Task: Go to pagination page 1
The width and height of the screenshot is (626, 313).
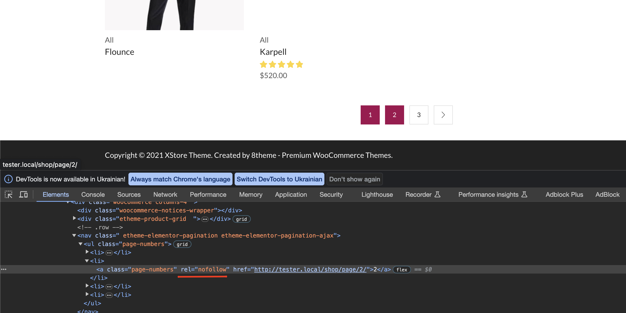Action: pos(370,115)
